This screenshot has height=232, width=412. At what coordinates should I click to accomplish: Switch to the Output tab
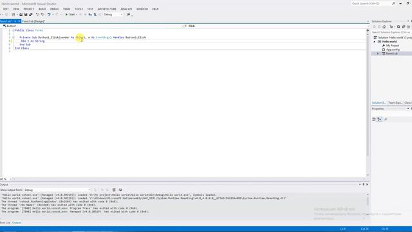click(16, 222)
